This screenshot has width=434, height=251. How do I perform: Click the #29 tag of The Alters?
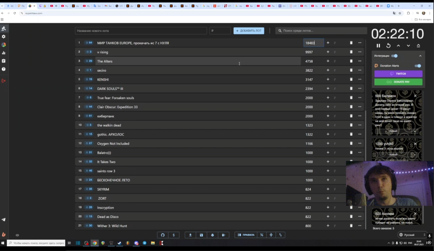tap(89, 61)
